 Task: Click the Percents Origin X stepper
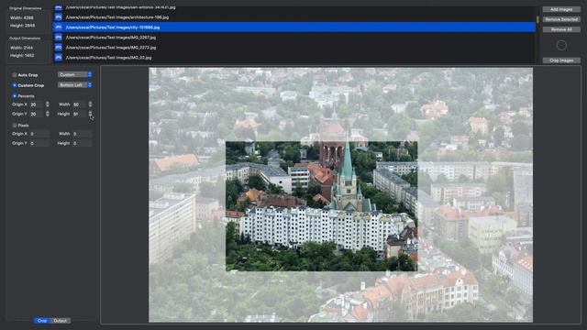pyautogui.click(x=48, y=104)
